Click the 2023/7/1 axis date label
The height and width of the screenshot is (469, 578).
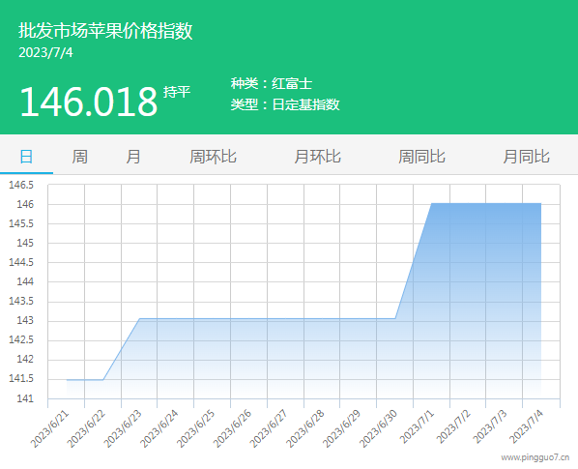coord(417,427)
